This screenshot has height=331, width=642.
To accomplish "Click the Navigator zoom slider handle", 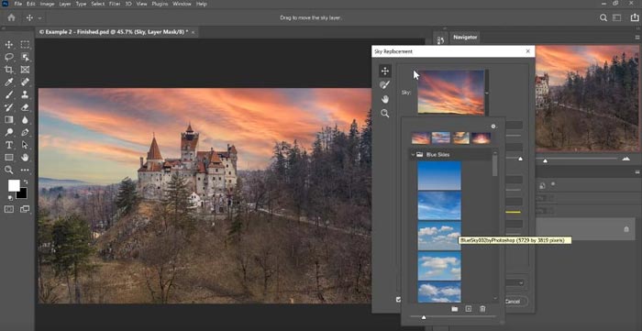I will click(x=546, y=160).
